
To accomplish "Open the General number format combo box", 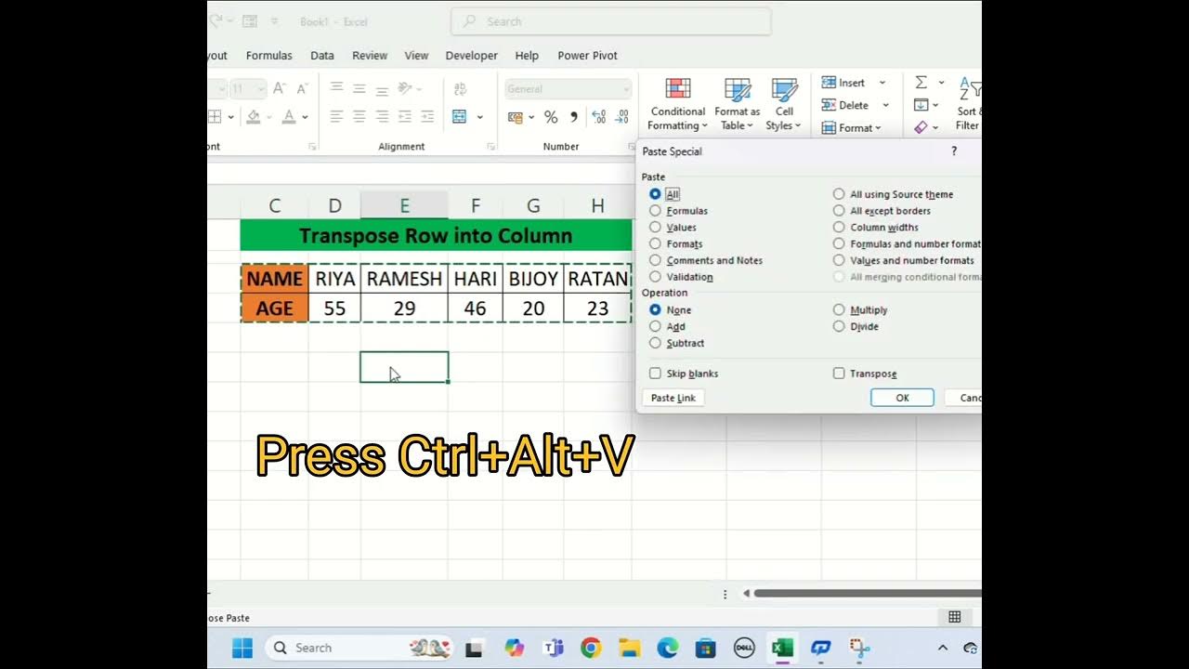I will click(x=568, y=89).
